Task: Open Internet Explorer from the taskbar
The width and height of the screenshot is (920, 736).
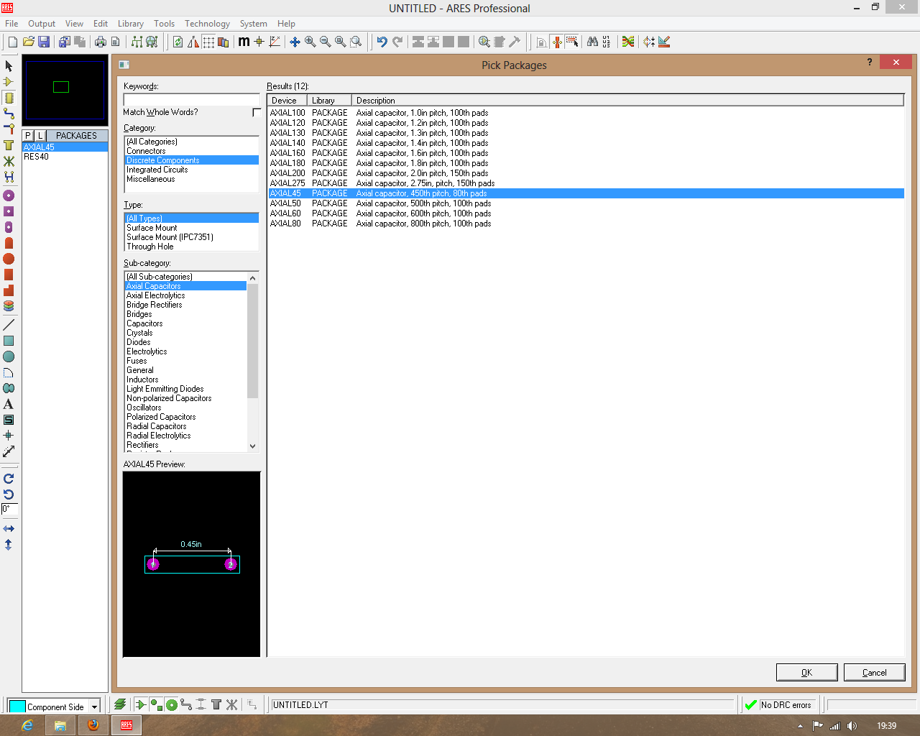Action: coord(27,725)
